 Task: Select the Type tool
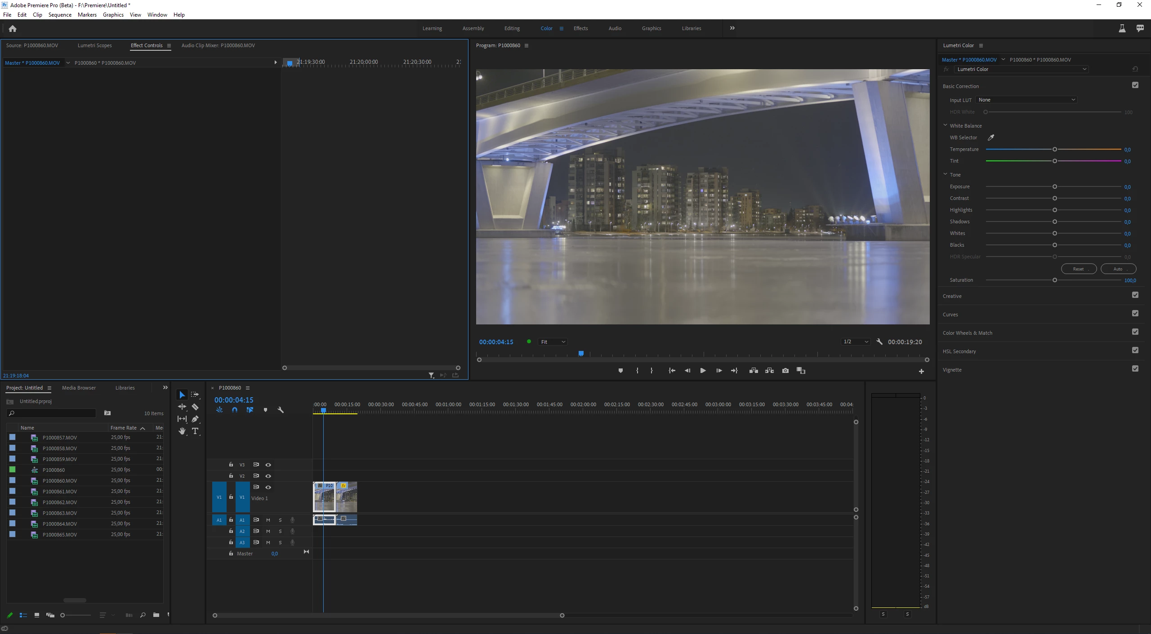[x=195, y=431]
